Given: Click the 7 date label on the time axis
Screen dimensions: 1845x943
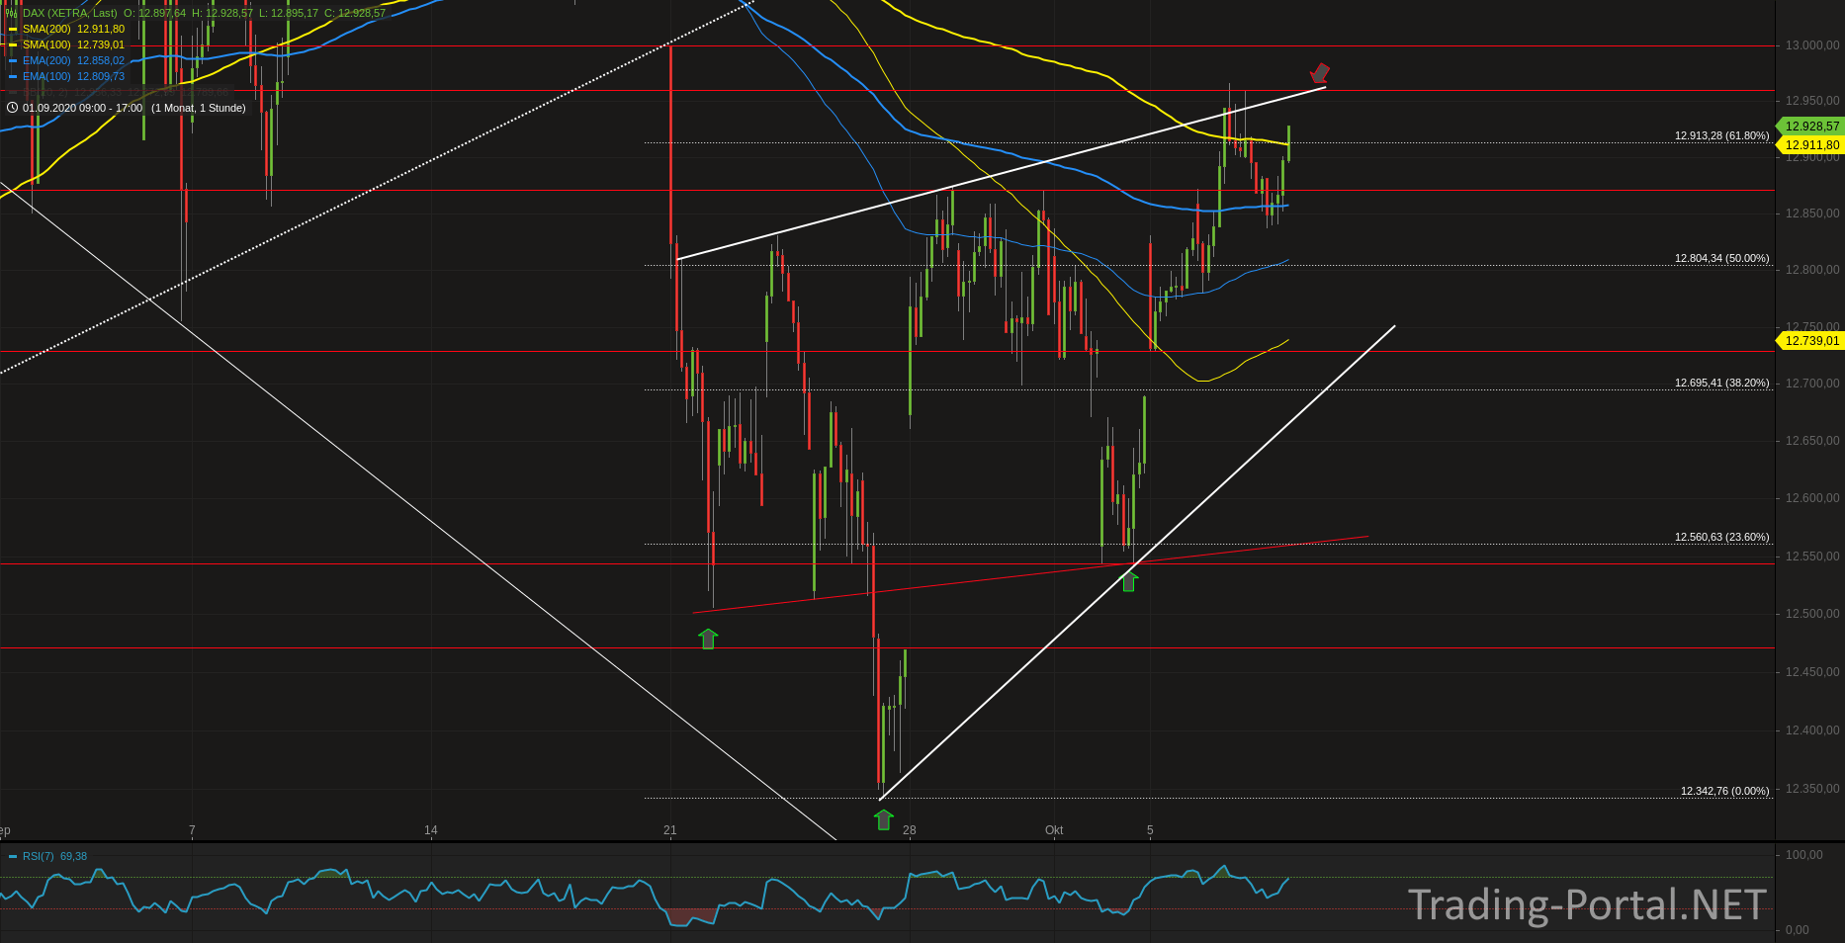Looking at the screenshot, I should [192, 830].
